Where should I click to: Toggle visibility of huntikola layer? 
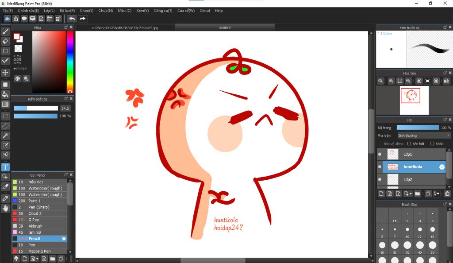click(x=380, y=167)
